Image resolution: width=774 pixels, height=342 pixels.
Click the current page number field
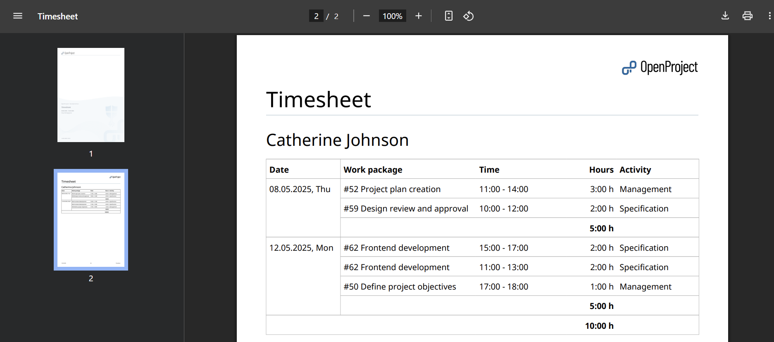316,16
